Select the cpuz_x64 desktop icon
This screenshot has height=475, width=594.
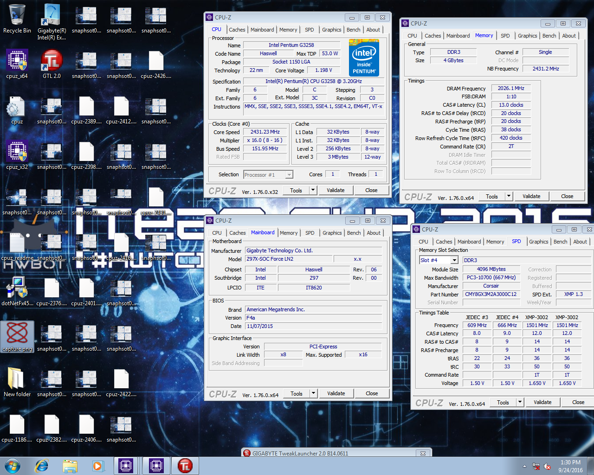(17, 64)
